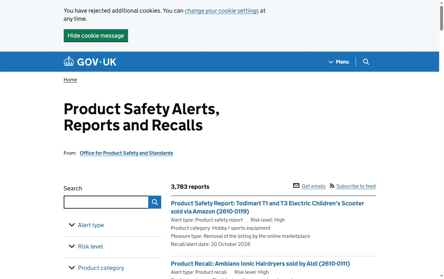The height and width of the screenshot is (279, 444).
Task: Click 'Measure type: Removal of the listing' text
Action: coord(241,236)
